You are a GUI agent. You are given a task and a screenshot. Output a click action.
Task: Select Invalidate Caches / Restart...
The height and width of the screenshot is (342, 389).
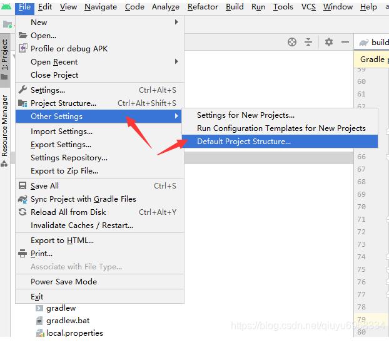(x=99, y=225)
